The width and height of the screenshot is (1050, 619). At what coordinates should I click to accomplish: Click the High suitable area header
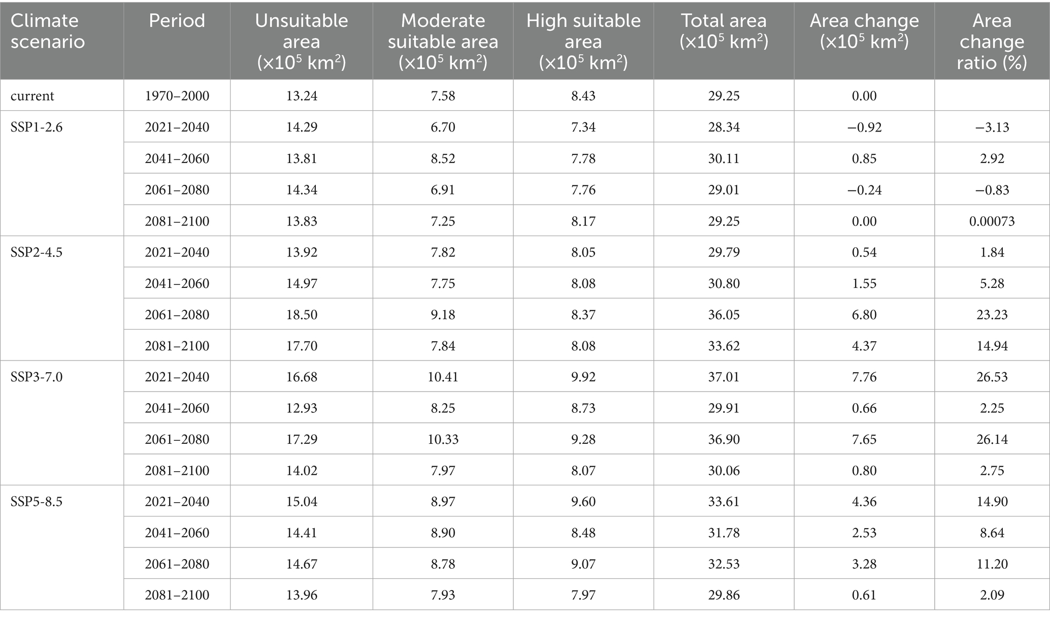click(583, 42)
